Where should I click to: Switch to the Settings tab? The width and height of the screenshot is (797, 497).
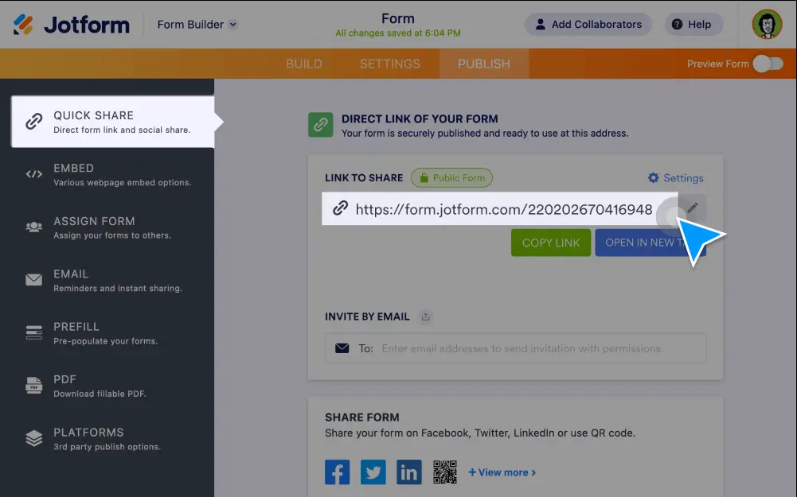pos(389,64)
